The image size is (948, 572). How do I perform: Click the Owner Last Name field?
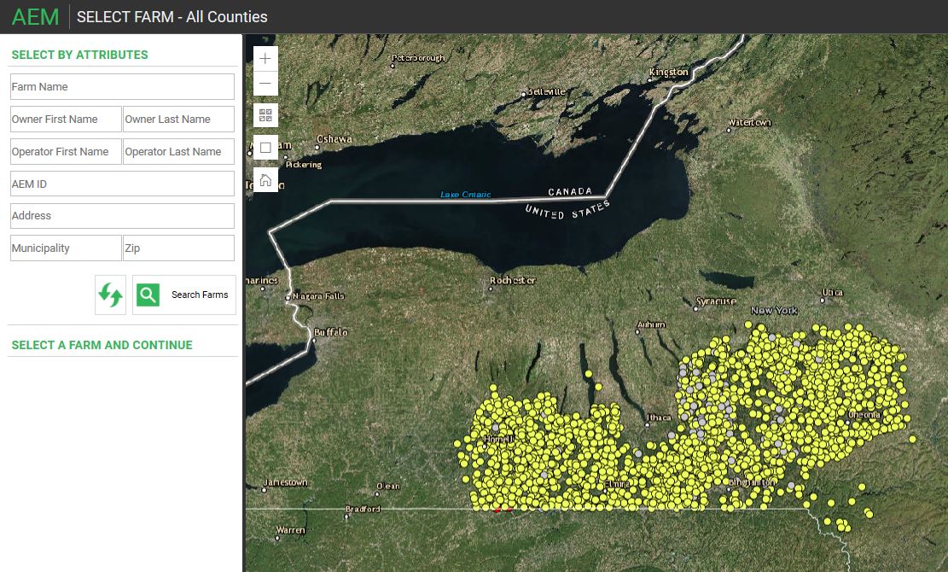177,119
